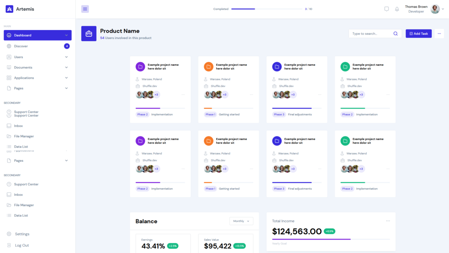Image resolution: width=449 pixels, height=253 pixels.
Task: Open the Monthly dropdown in Balance panel
Action: tap(241, 221)
